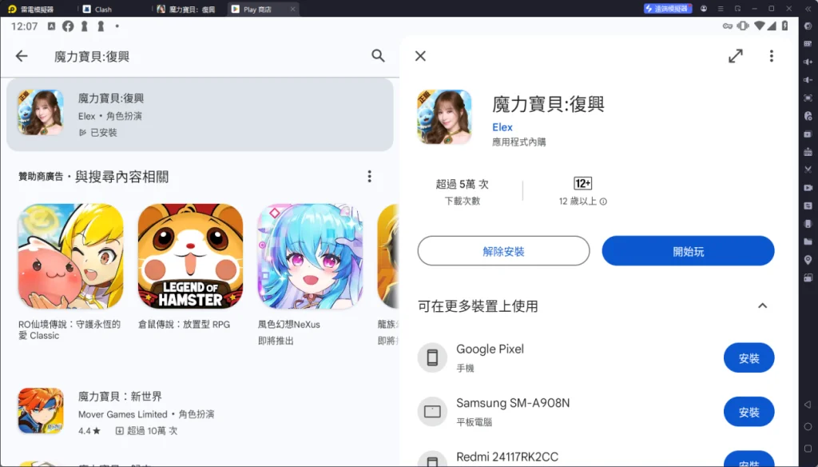
Task: Click Android recents square in emulator sidebar
Action: tap(808, 449)
